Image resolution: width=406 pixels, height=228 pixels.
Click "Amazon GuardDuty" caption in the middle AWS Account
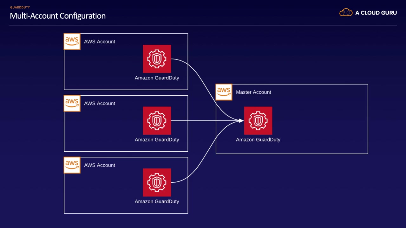(x=157, y=140)
